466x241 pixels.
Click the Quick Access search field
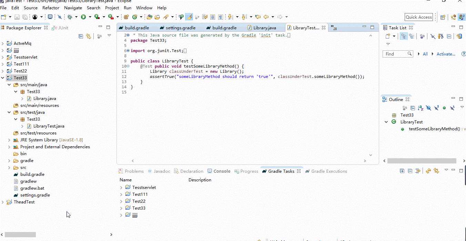click(418, 17)
